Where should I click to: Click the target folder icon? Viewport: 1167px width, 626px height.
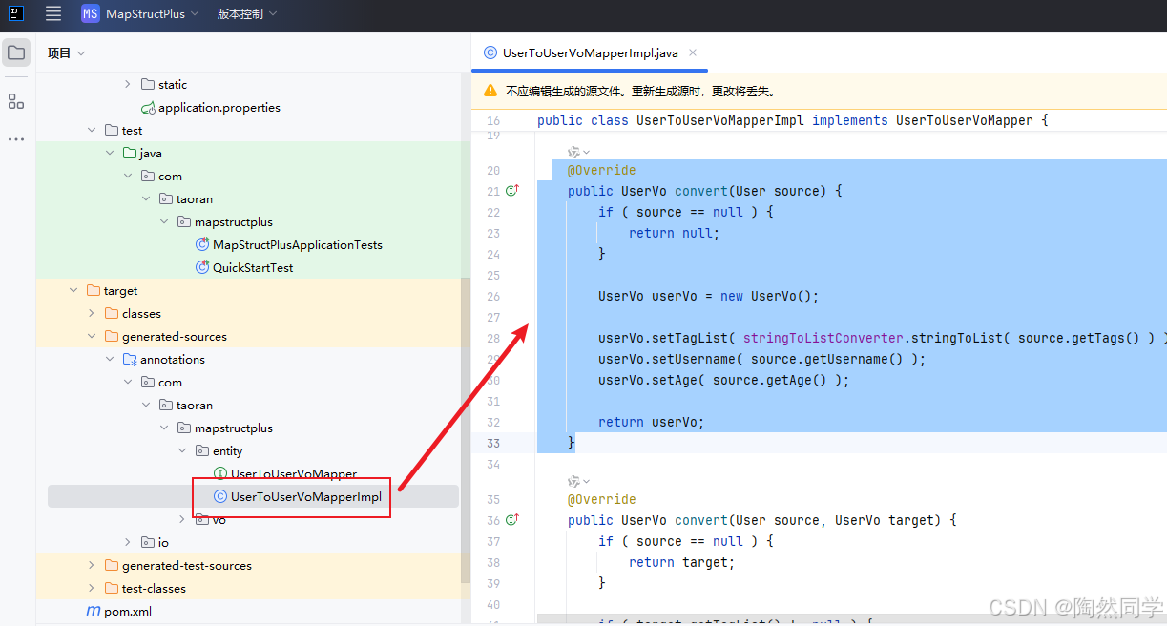(94, 291)
